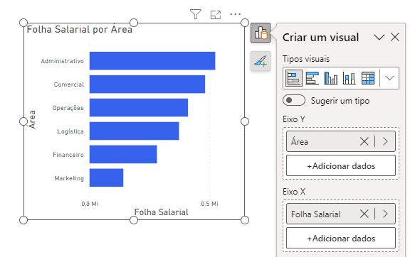Screen dimensions: 420x257
Task: Click the Administrativo bar in chart
Action: coord(152,61)
